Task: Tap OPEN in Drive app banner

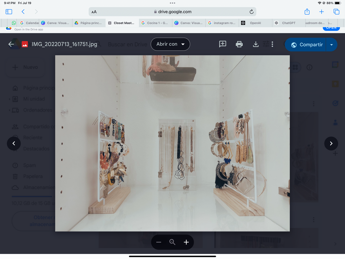Action: click(x=331, y=28)
